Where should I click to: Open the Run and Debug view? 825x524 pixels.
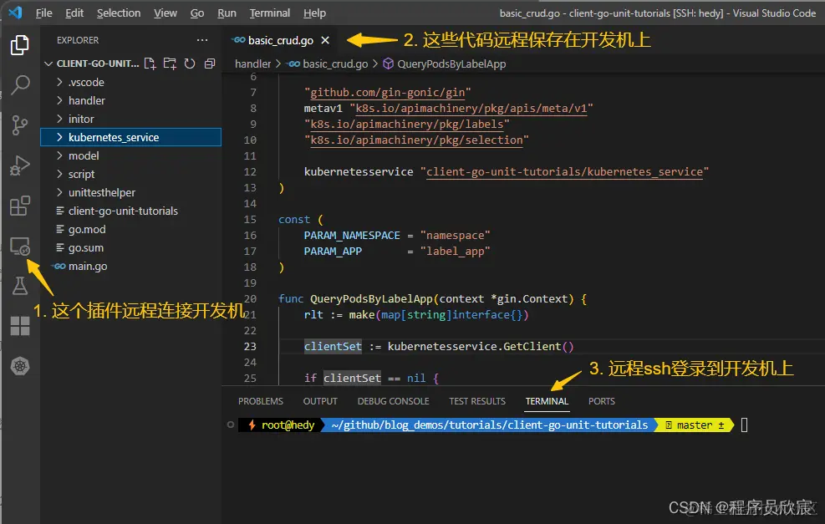click(20, 165)
